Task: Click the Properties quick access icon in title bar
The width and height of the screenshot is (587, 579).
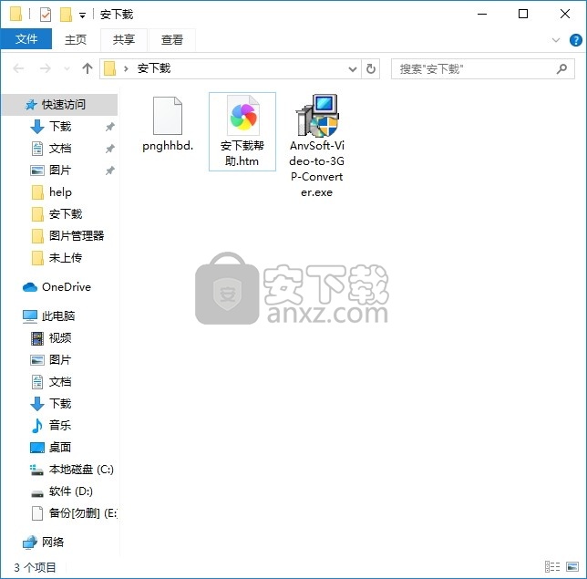Action: point(46,15)
